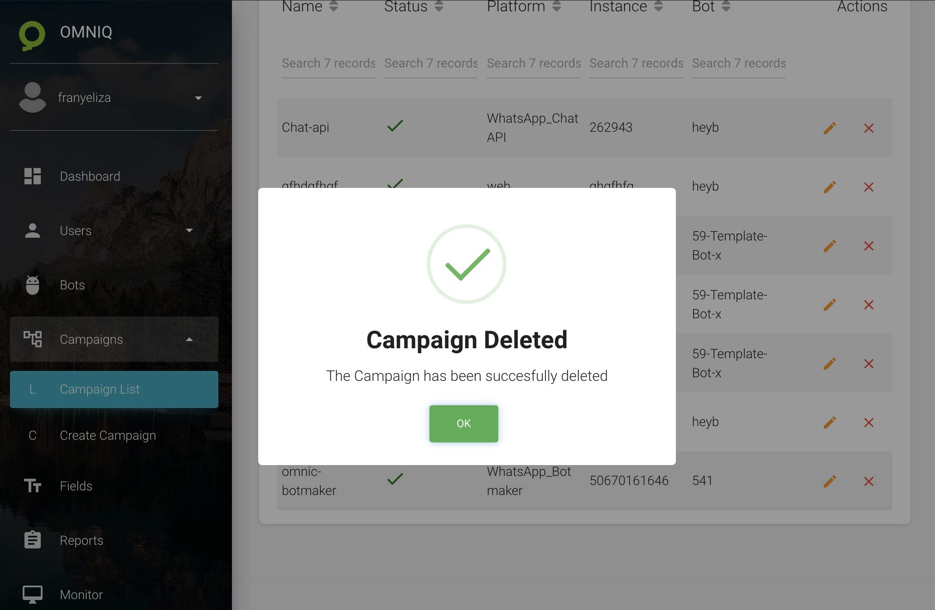Open the Dashboard grid icon
The height and width of the screenshot is (610, 935).
[33, 176]
